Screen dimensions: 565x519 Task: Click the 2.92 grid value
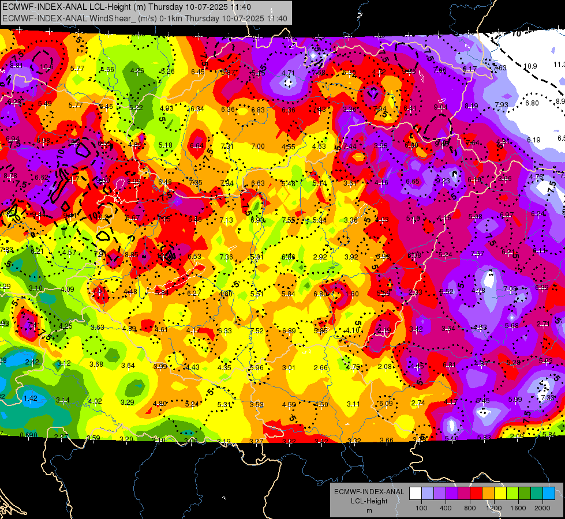point(320,257)
